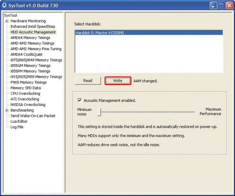Select Harddisk 0: Maxtor 6Y200M0 entry
Screen dimensions: 235x196
(x=149, y=33)
